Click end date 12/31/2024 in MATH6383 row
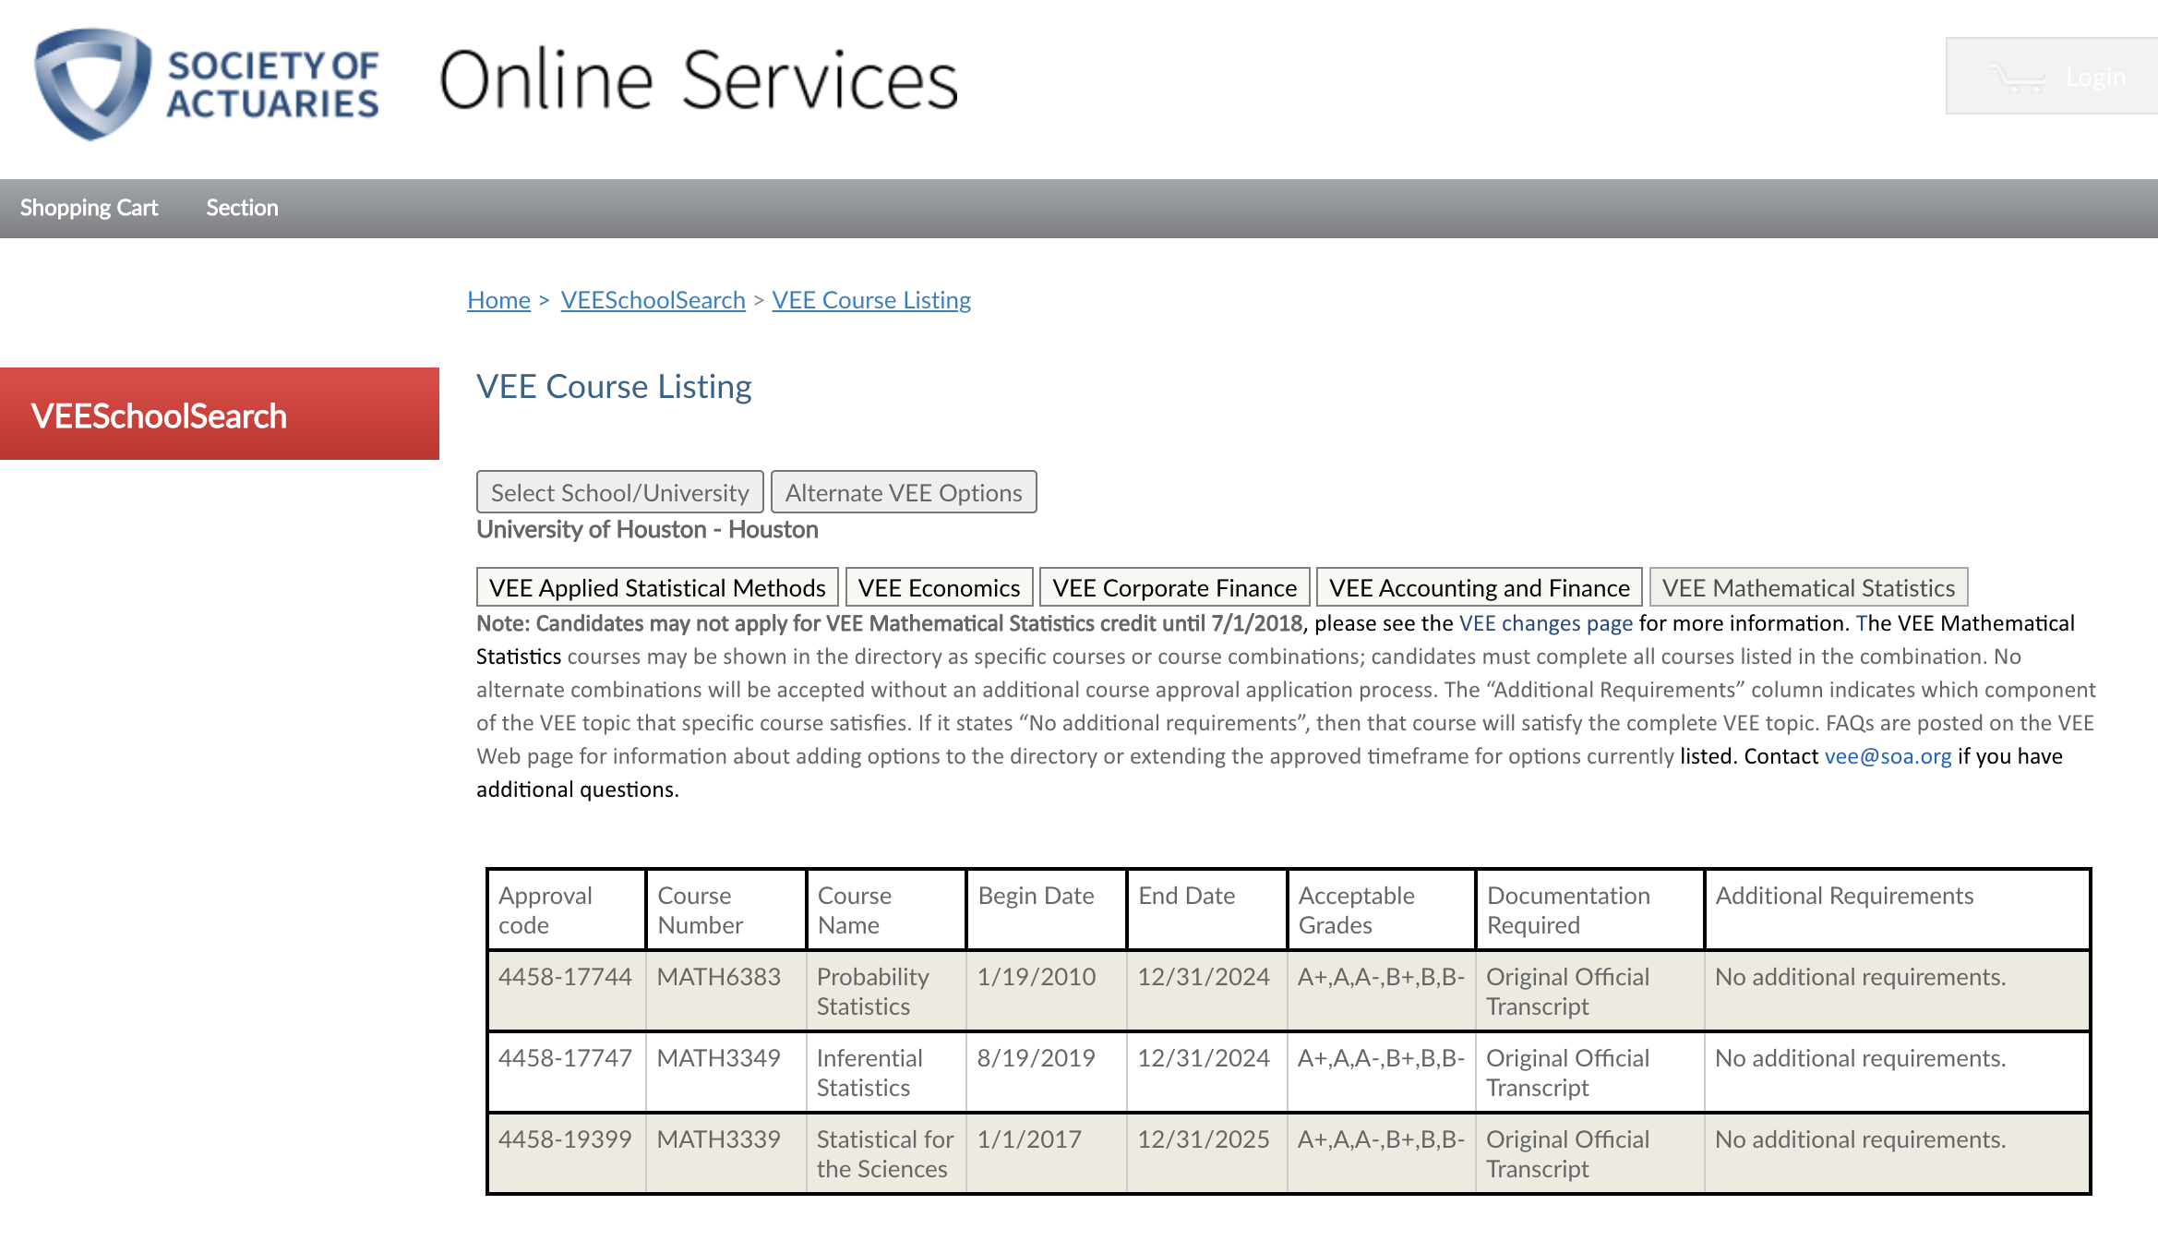The image size is (2158, 1241). (x=1204, y=977)
